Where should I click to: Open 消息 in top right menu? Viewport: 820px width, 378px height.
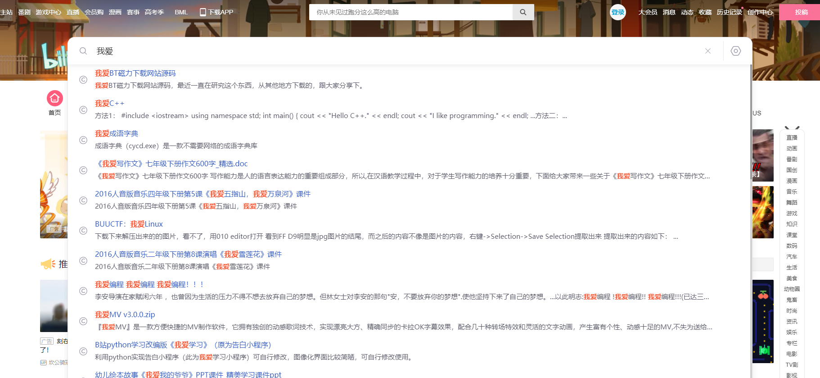(x=669, y=12)
